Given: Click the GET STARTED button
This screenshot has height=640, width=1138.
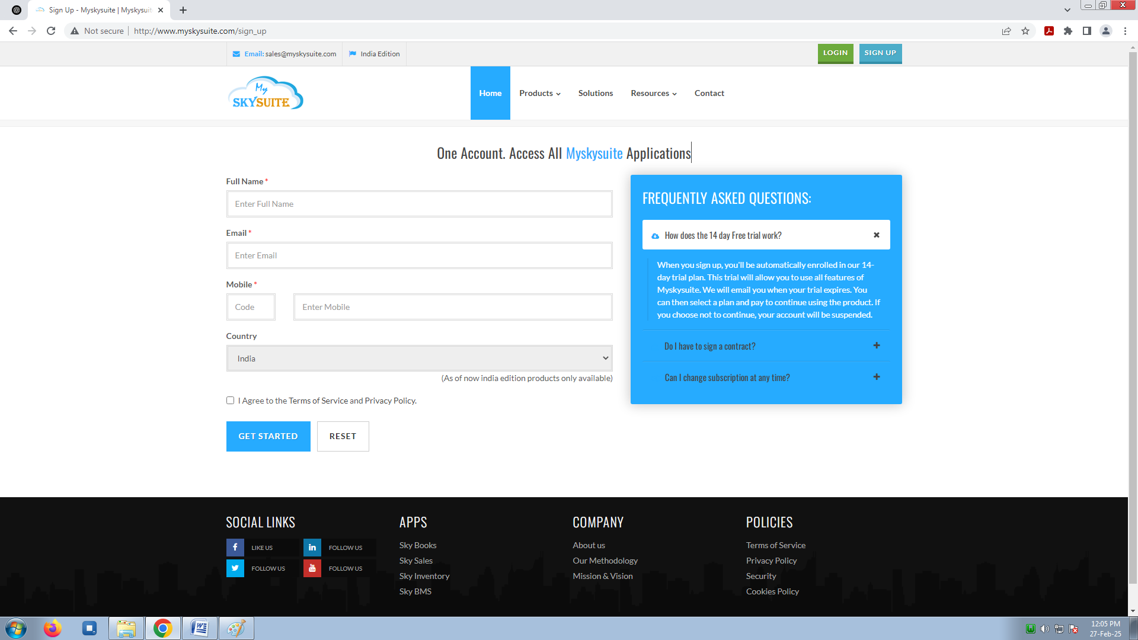Looking at the screenshot, I should (x=268, y=436).
